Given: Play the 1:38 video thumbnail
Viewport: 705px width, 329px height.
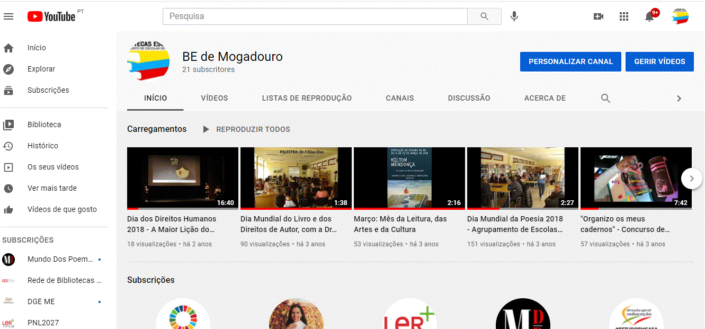Looking at the screenshot, I should (296, 178).
